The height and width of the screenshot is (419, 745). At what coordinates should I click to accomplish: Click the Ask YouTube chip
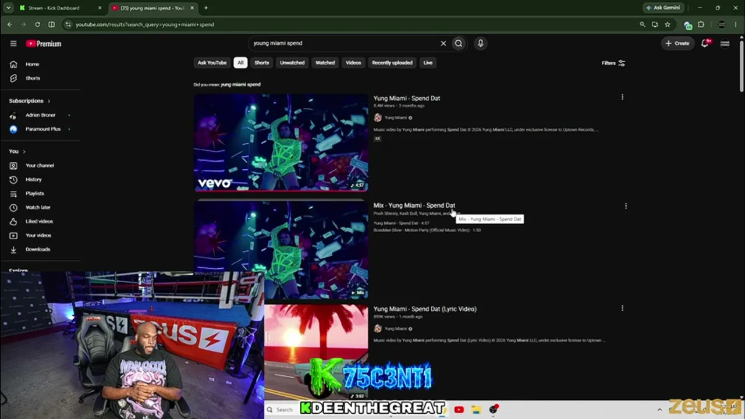[x=212, y=63]
